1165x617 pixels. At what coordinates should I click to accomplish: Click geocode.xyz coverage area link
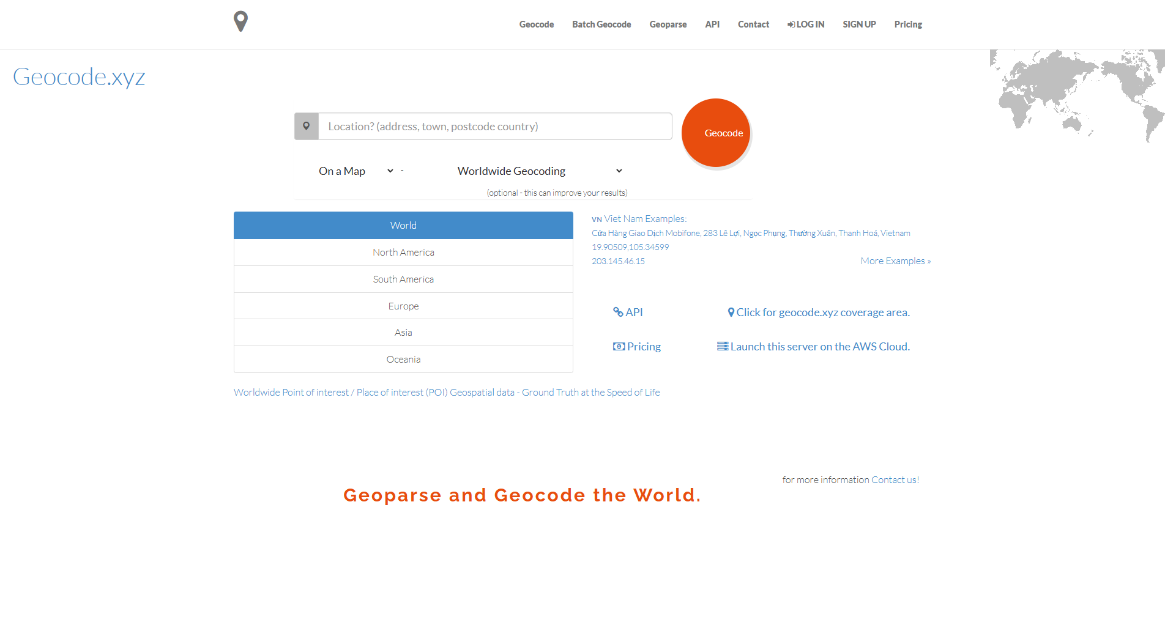click(x=819, y=312)
